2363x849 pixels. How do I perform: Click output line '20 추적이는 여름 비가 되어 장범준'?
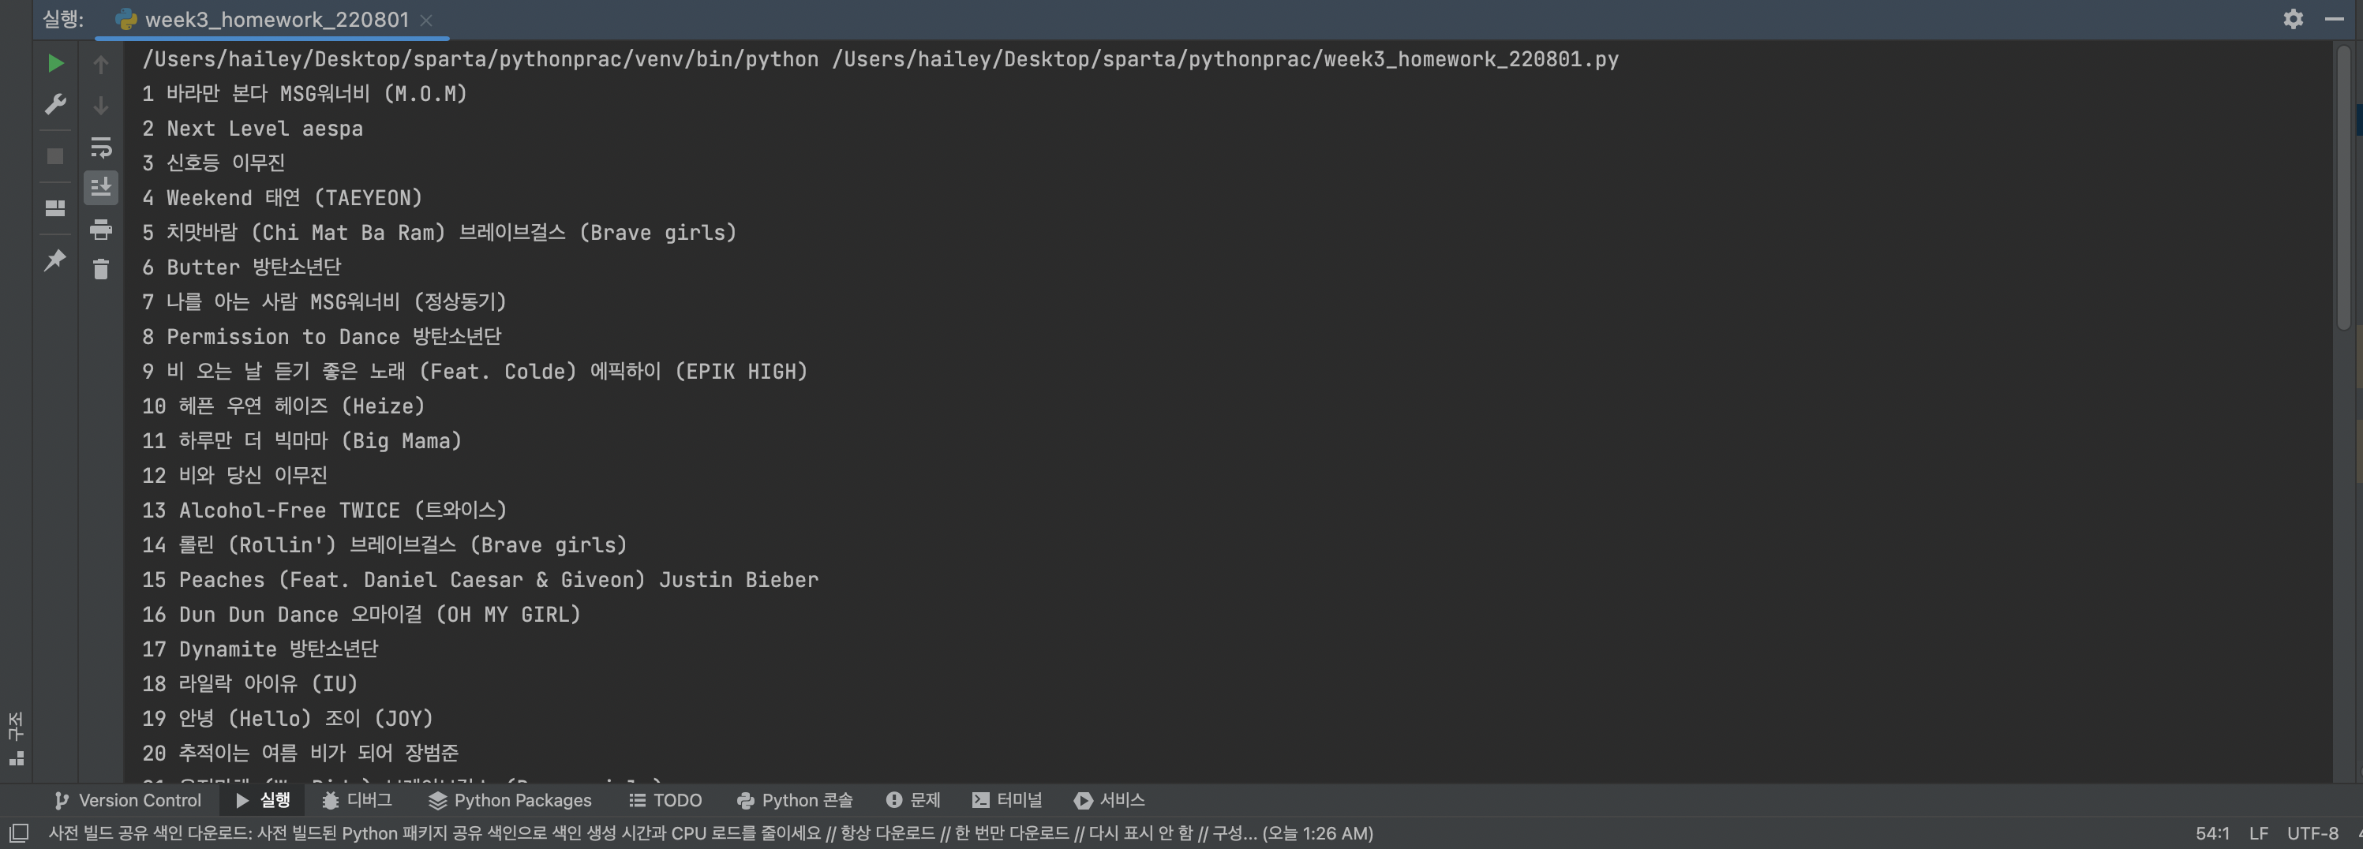coord(300,753)
